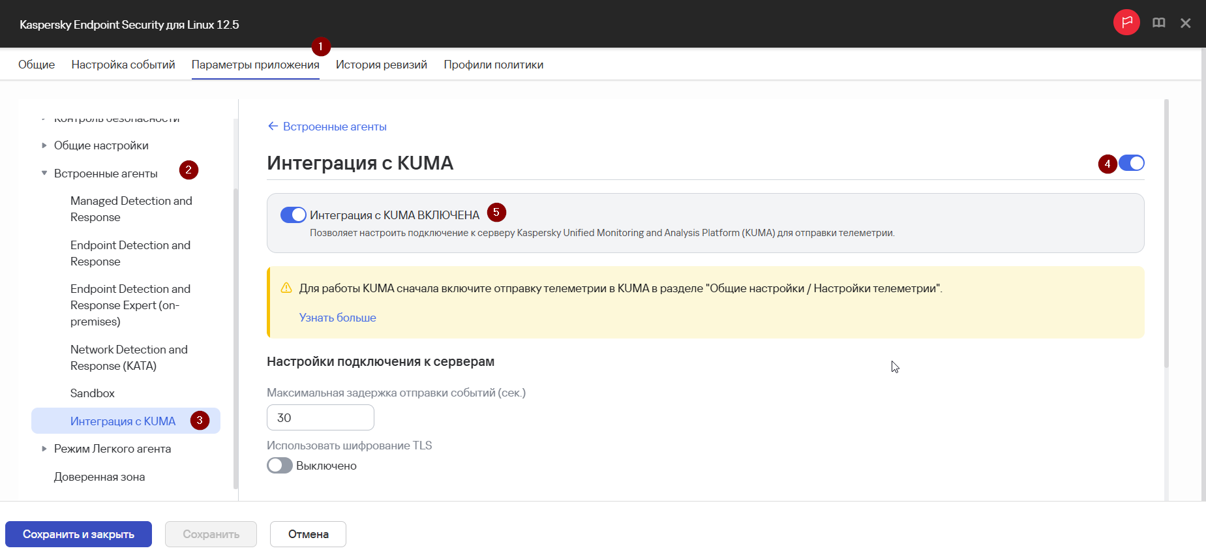Viewport: 1206px width, 557px height.
Task: Expand the Режим Легкого агента section
Action: 44,449
